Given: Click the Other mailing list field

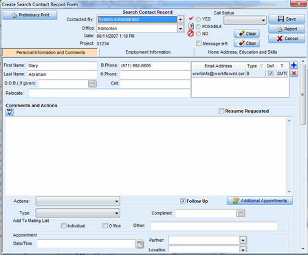Looking at the screenshot, I should point(214,226).
